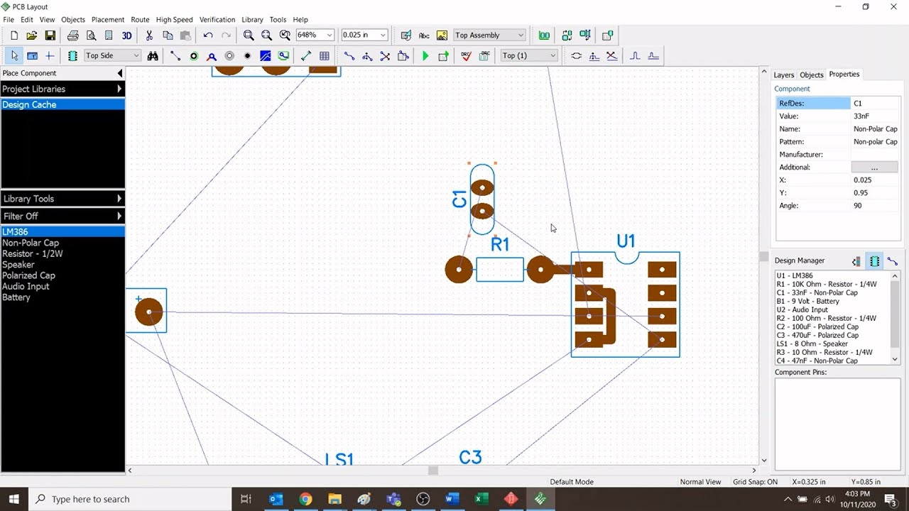Viewport: 909px width, 511px height.
Task: Expand the Library Tools menu
Action: point(62,199)
